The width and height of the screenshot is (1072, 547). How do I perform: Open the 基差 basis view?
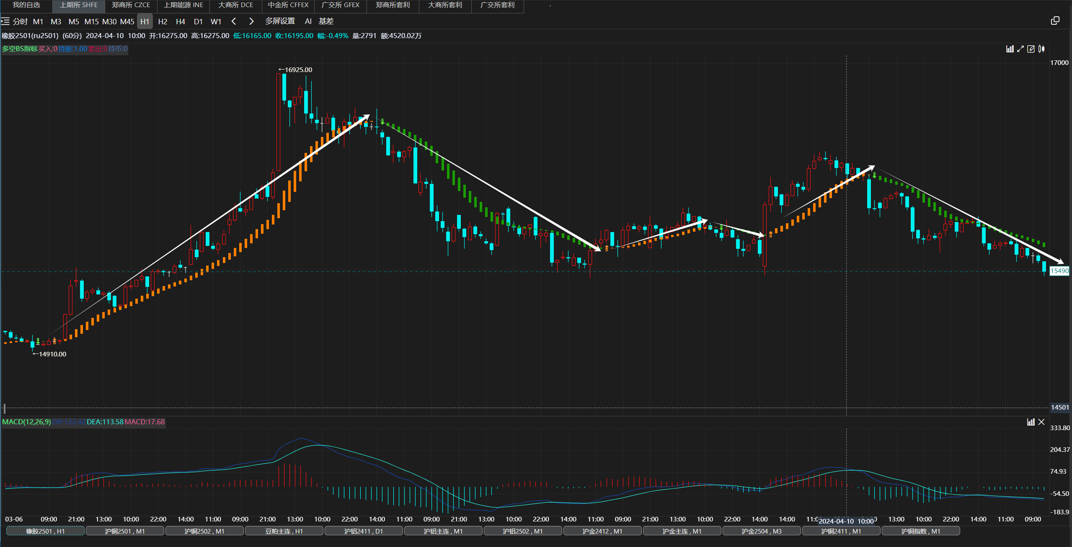pyautogui.click(x=326, y=21)
